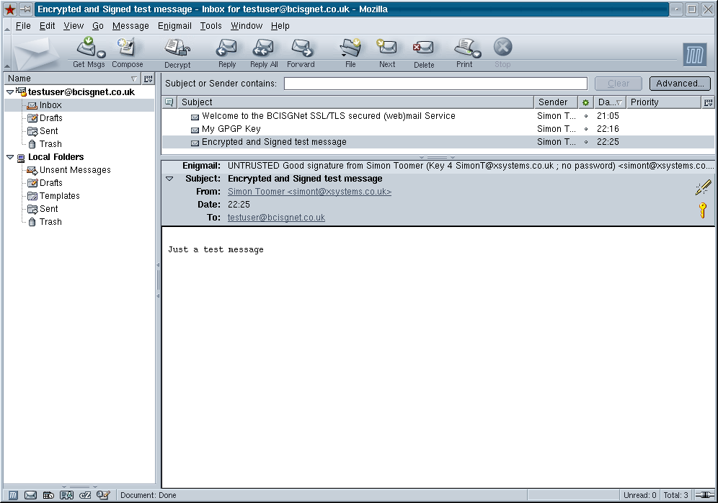The height and width of the screenshot is (503, 718).
Task: Open the View menu
Action: tap(74, 26)
